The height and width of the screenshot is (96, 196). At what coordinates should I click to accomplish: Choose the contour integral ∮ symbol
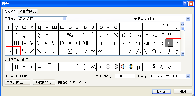[177, 51]
